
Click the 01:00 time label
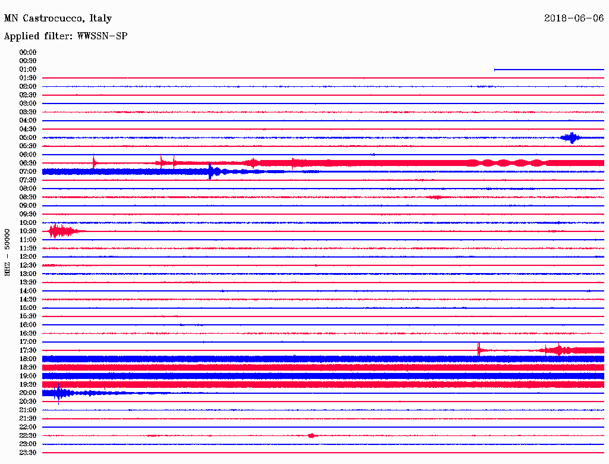coord(27,70)
